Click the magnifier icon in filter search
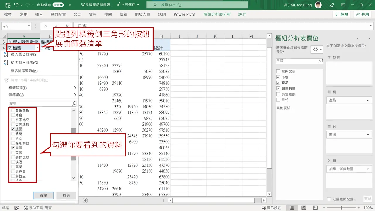The height and width of the screenshot is (211, 375). pyautogui.click(x=74, y=103)
